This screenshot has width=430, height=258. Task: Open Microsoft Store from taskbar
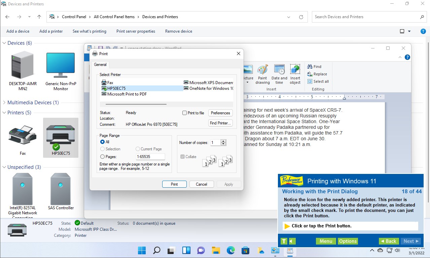click(245, 250)
